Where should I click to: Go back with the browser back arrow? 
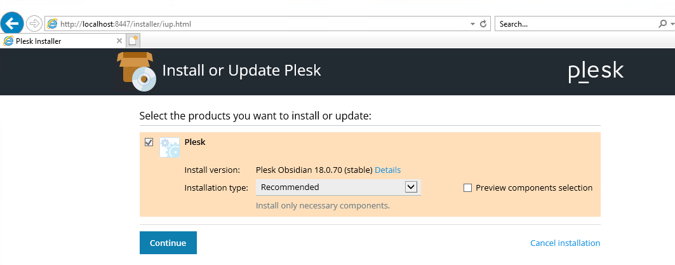[x=12, y=23]
